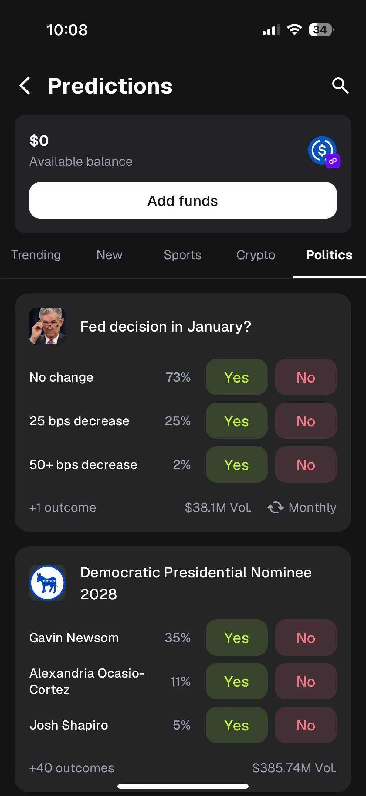The height and width of the screenshot is (796, 366).
Task: Choose Yes for No change outcome
Action: (x=237, y=377)
